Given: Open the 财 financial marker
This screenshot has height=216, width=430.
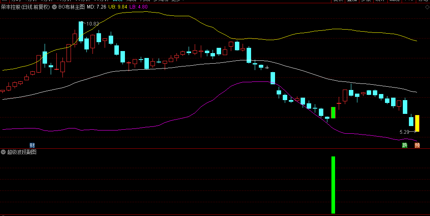Looking at the screenshot, I should coord(32,145).
